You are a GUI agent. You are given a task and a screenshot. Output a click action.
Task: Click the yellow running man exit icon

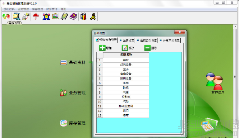coord(93,16)
